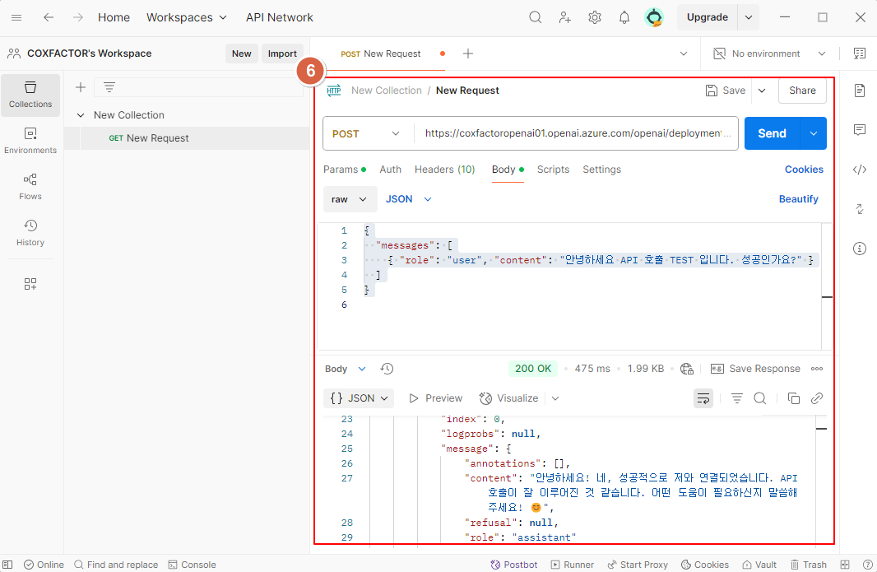877x572 pixels.
Task: Click the response link icon
Action: click(817, 398)
